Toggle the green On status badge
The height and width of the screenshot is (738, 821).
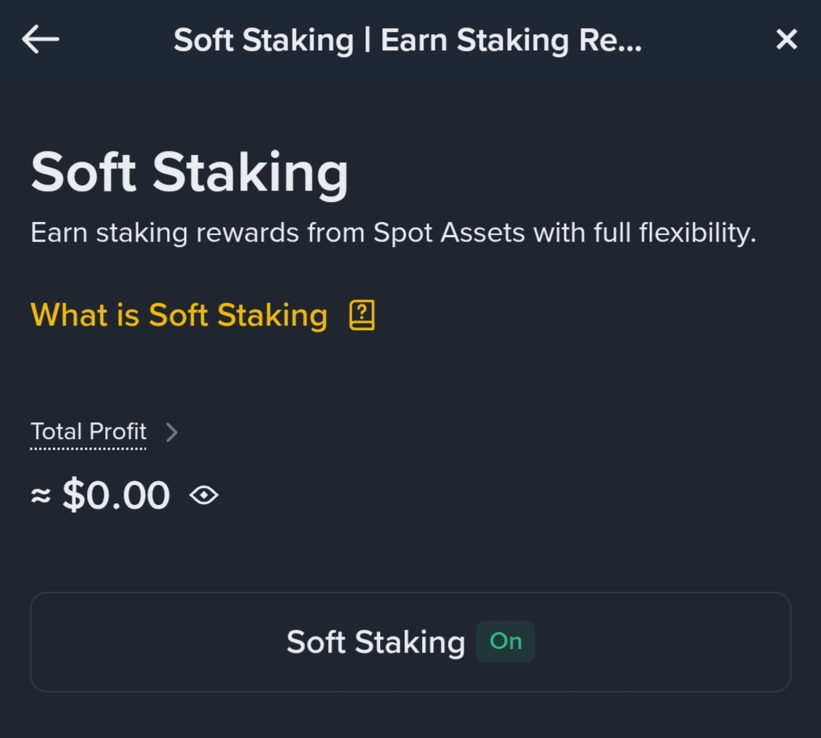505,642
